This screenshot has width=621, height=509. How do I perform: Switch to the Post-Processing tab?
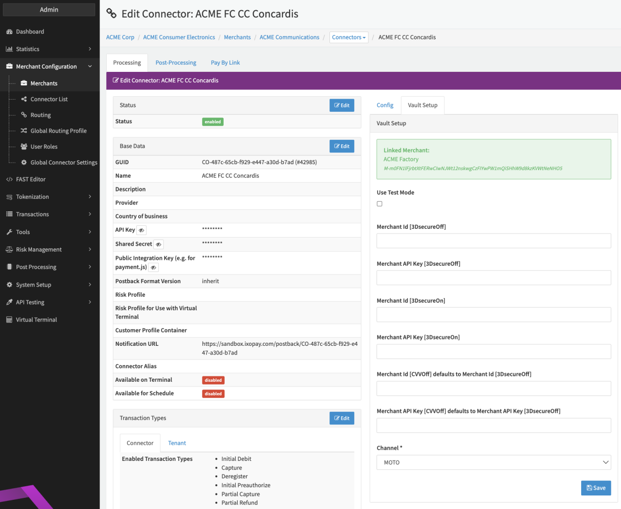click(176, 63)
